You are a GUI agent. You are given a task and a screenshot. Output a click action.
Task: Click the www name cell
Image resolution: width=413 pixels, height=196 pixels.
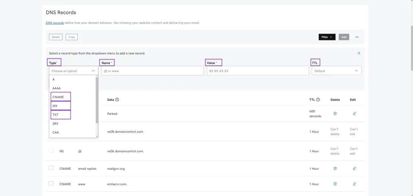[x=82, y=184]
